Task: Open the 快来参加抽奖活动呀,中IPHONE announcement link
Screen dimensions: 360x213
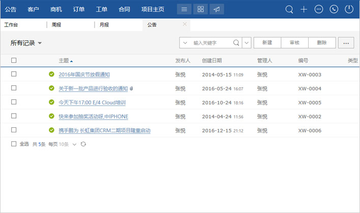Action: click(93, 116)
